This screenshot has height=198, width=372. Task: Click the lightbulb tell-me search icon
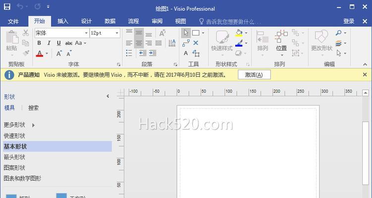201,22
